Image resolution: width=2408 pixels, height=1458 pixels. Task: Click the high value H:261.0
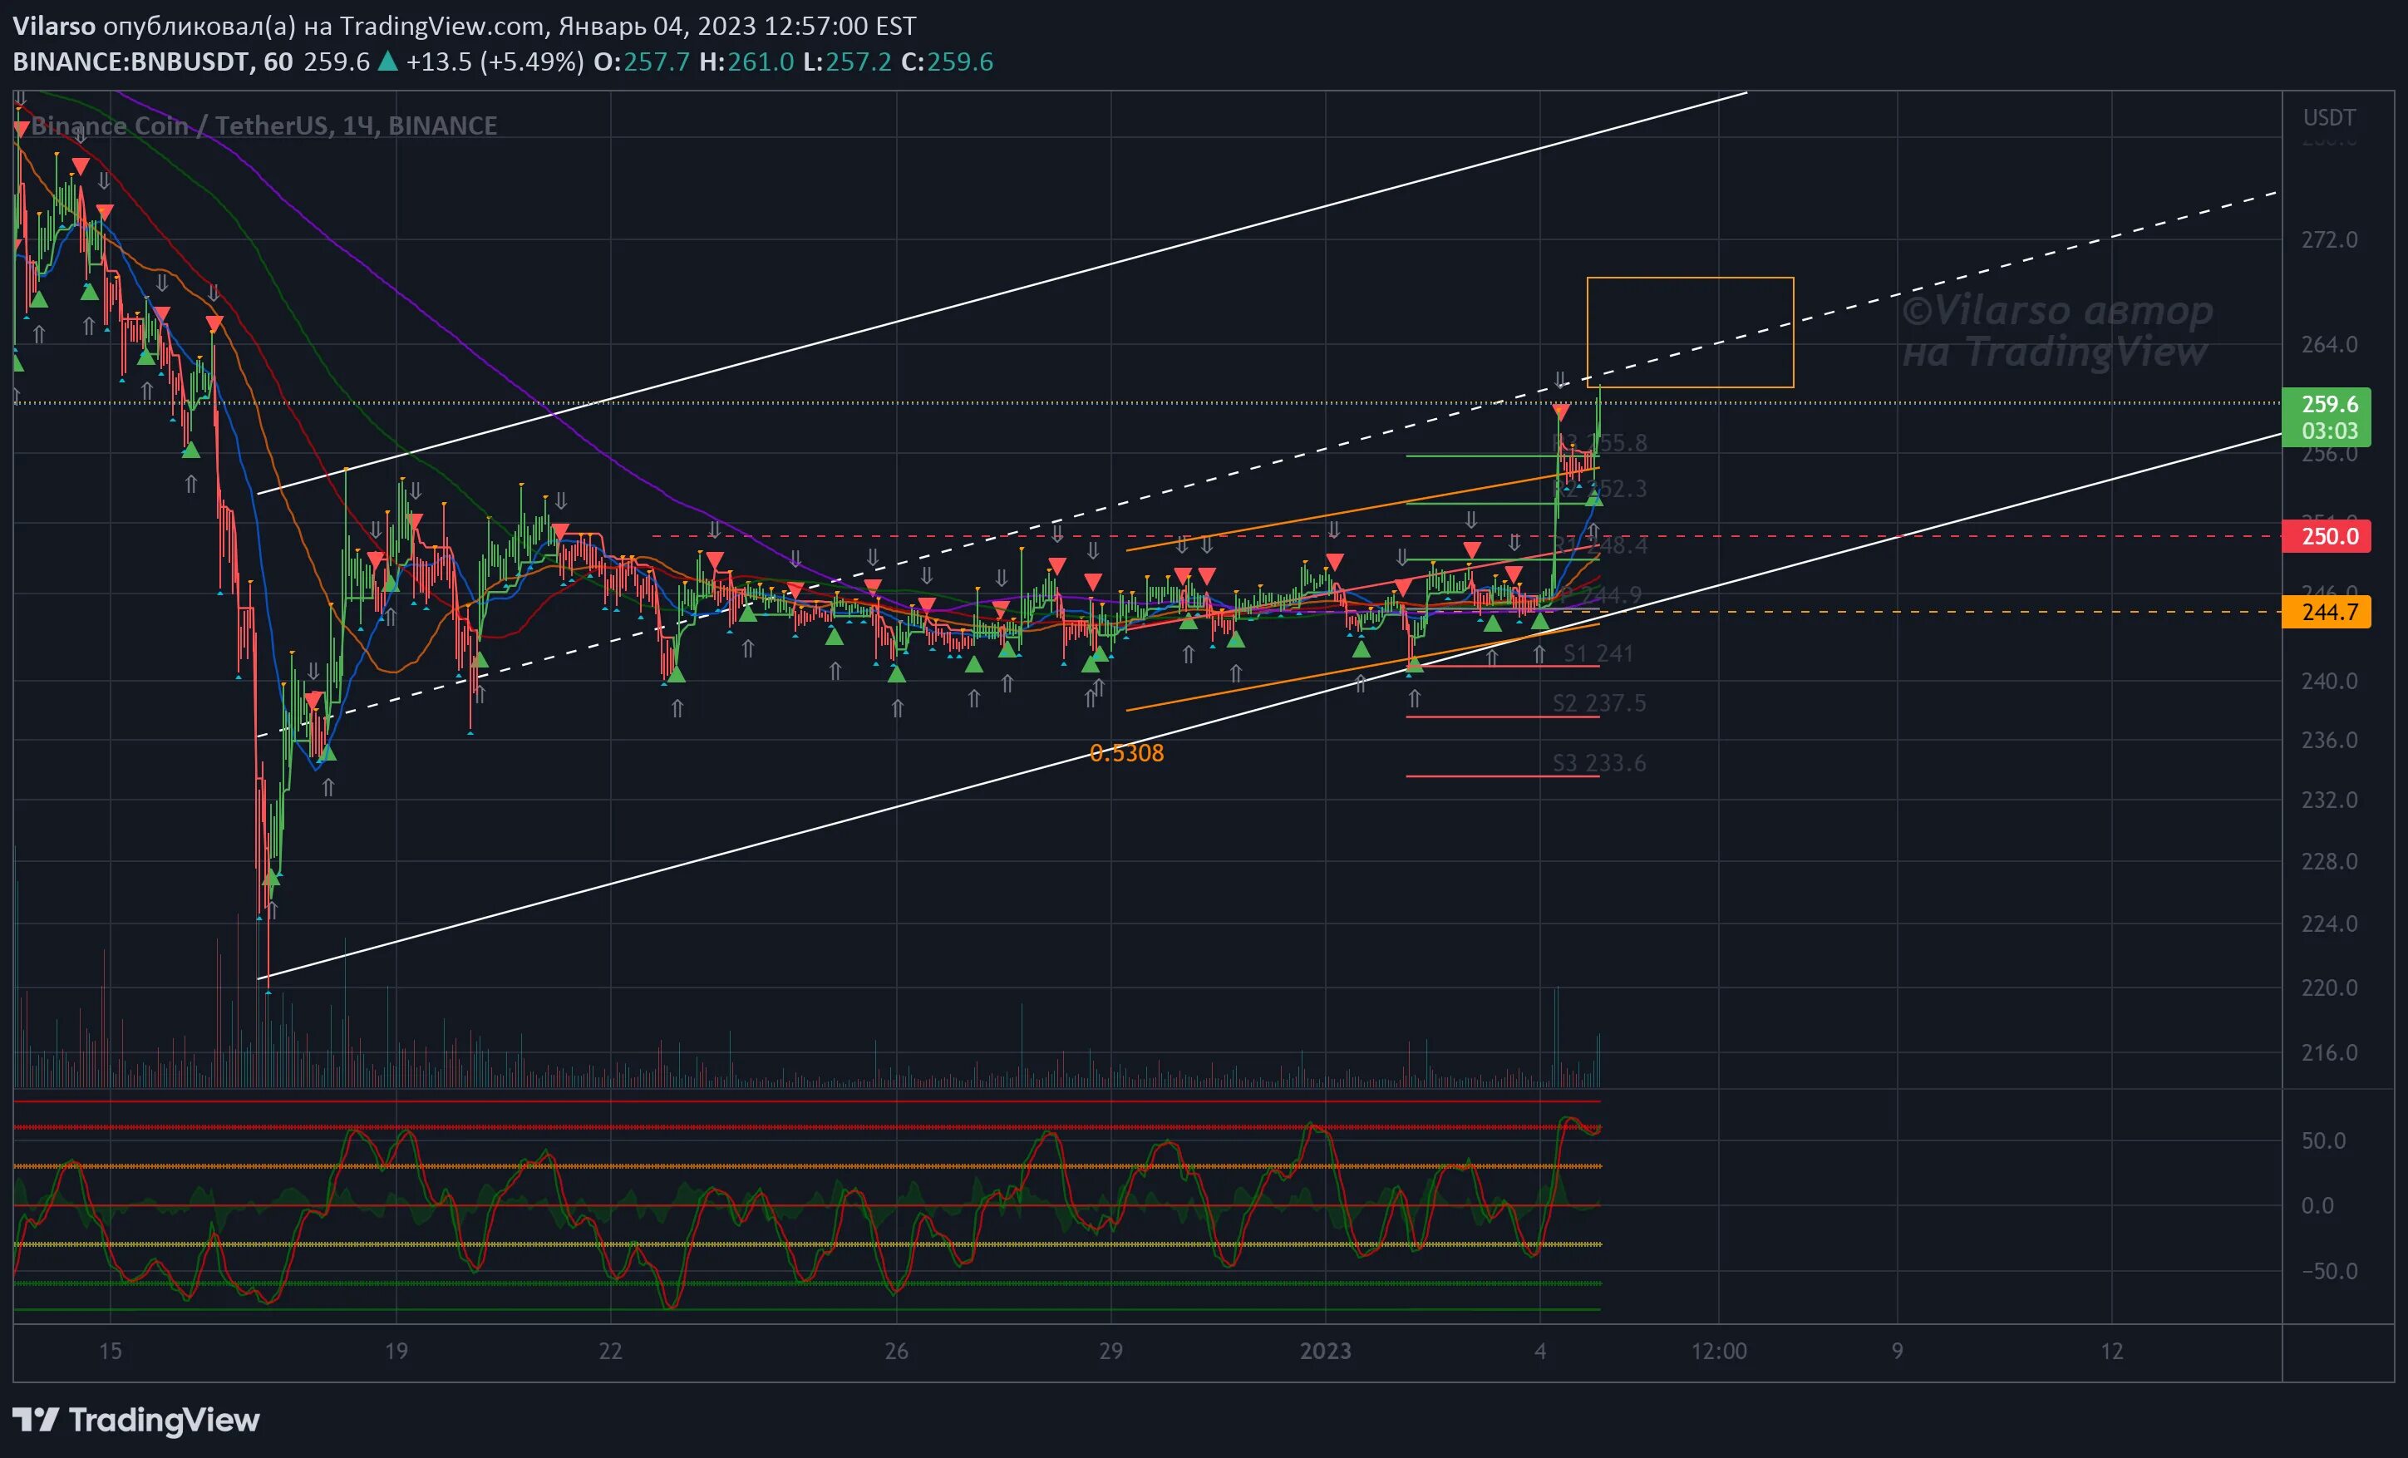click(x=746, y=62)
